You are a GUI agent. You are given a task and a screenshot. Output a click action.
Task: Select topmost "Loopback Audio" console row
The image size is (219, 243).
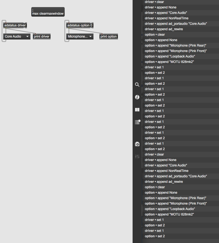point(180,56)
